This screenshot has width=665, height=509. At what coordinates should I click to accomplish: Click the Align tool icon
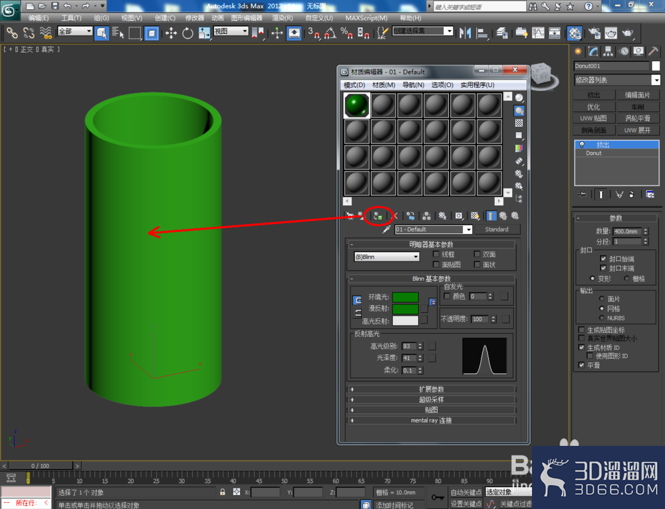pyautogui.click(x=482, y=33)
